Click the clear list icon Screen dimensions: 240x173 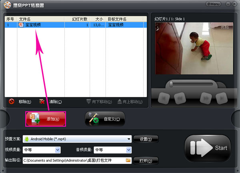42,101
